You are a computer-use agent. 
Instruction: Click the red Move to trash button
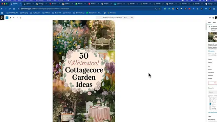pyautogui.click(x=213, y=83)
